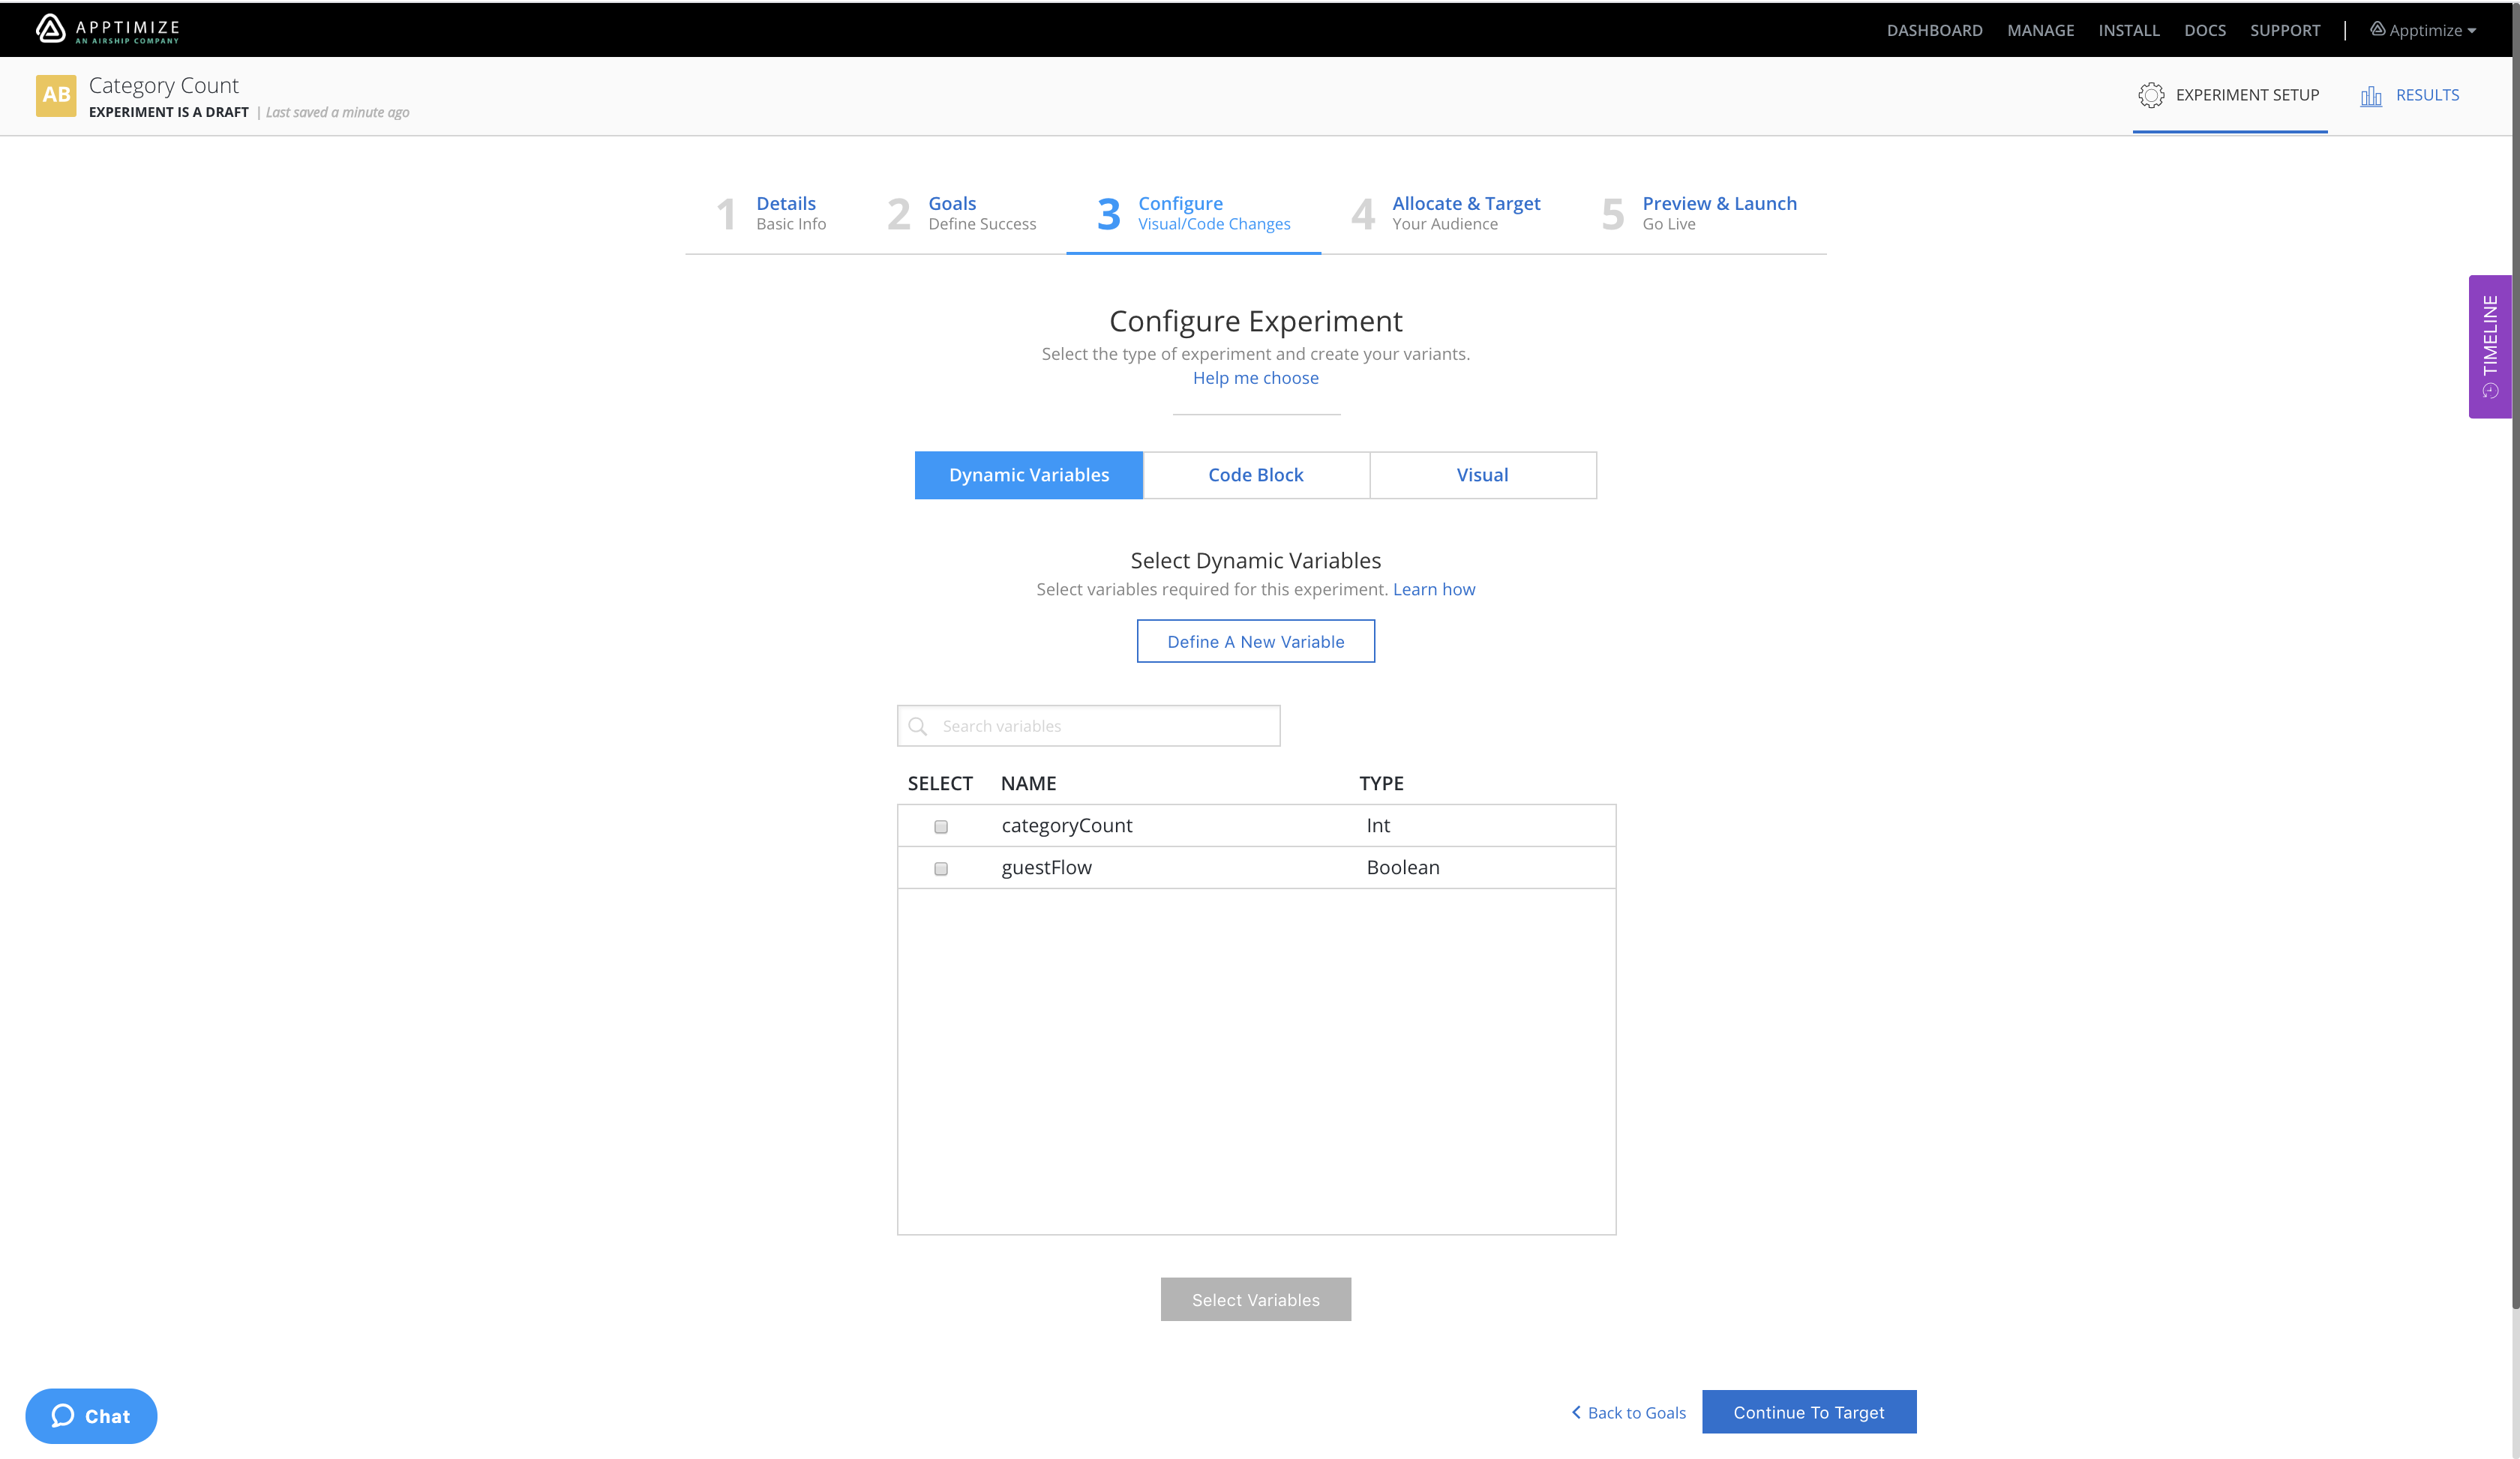
Task: Toggle the guestFlow variable checkbox
Action: 941,868
